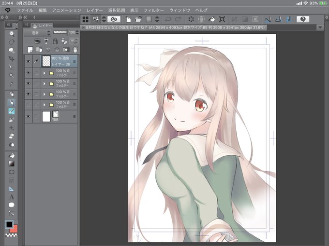Select the Ruler triangle tool
The width and height of the screenshot is (329, 246).
pyautogui.click(x=12, y=189)
